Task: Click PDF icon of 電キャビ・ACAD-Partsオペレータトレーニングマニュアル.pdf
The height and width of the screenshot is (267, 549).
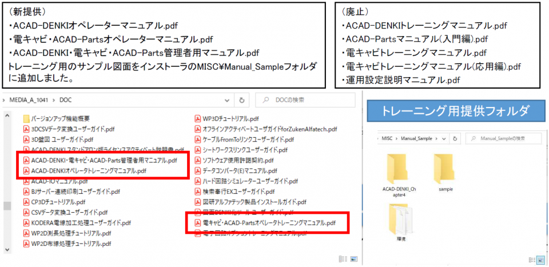Action: click(x=197, y=222)
